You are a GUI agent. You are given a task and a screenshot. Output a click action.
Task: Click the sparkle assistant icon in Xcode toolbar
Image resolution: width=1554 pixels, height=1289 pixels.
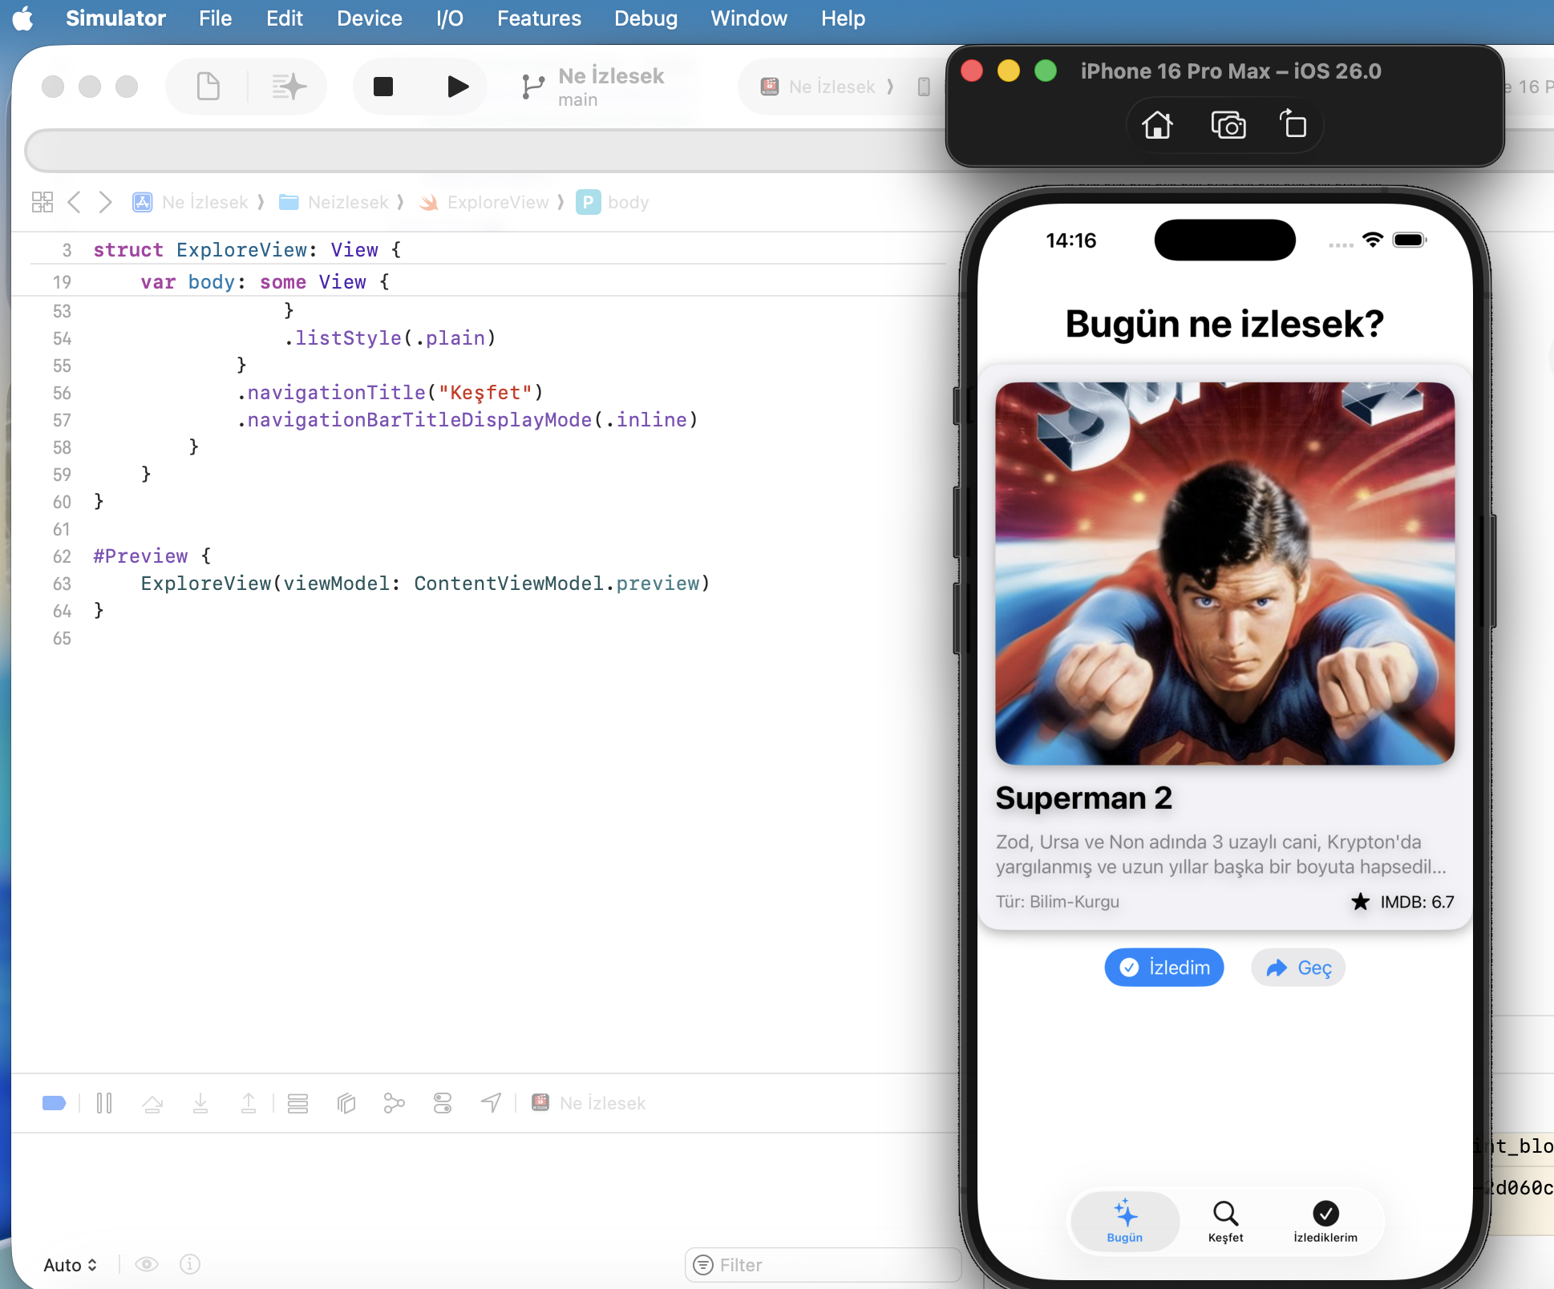pos(289,87)
